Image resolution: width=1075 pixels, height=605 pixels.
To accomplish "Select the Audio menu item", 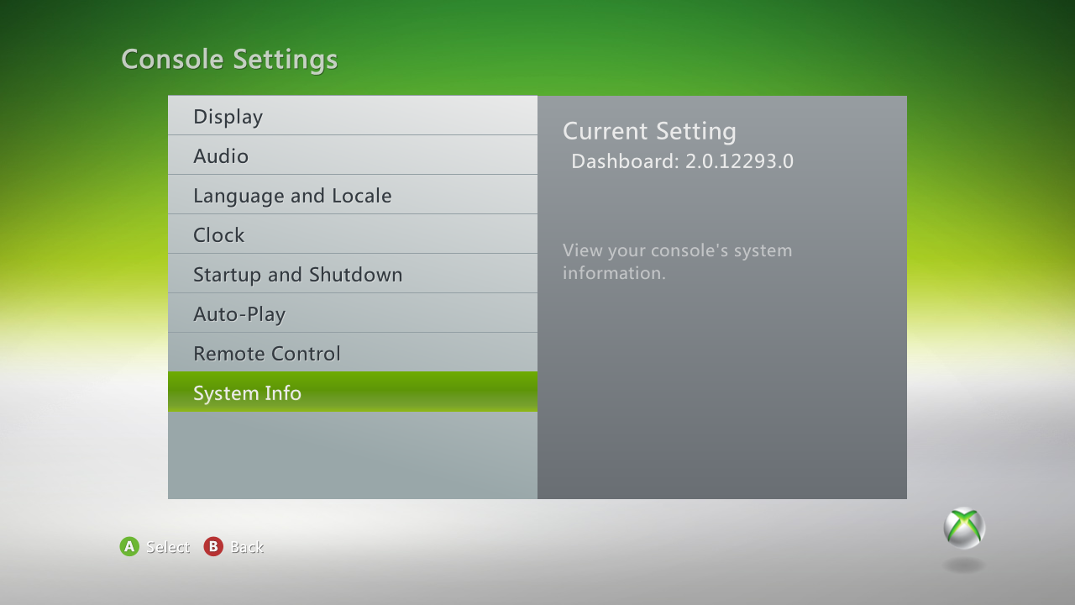I will coord(353,155).
